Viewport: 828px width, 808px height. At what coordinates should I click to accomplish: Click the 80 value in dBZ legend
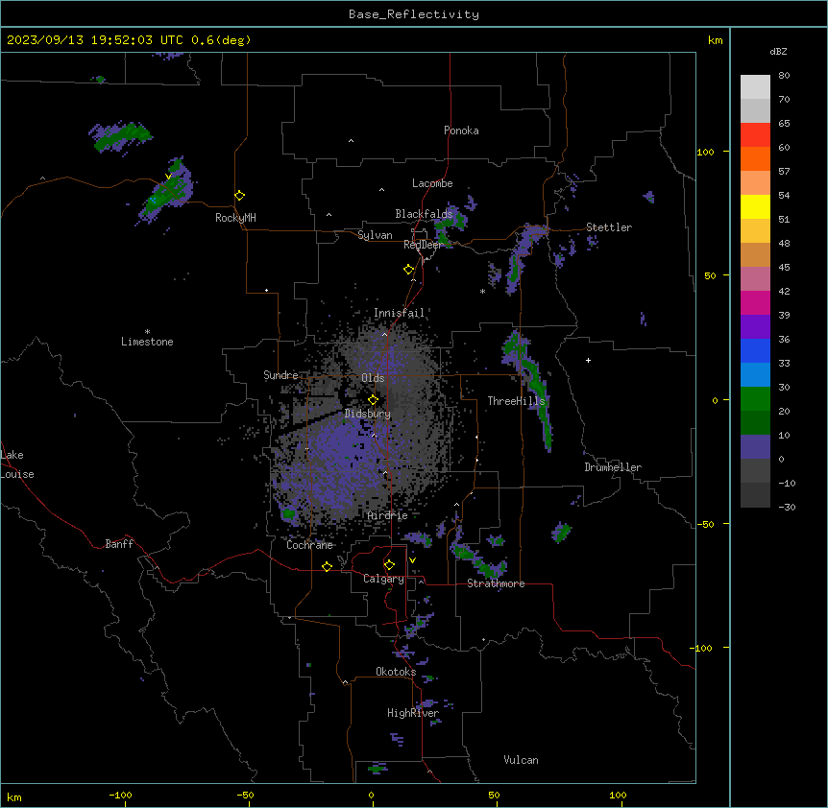(784, 76)
